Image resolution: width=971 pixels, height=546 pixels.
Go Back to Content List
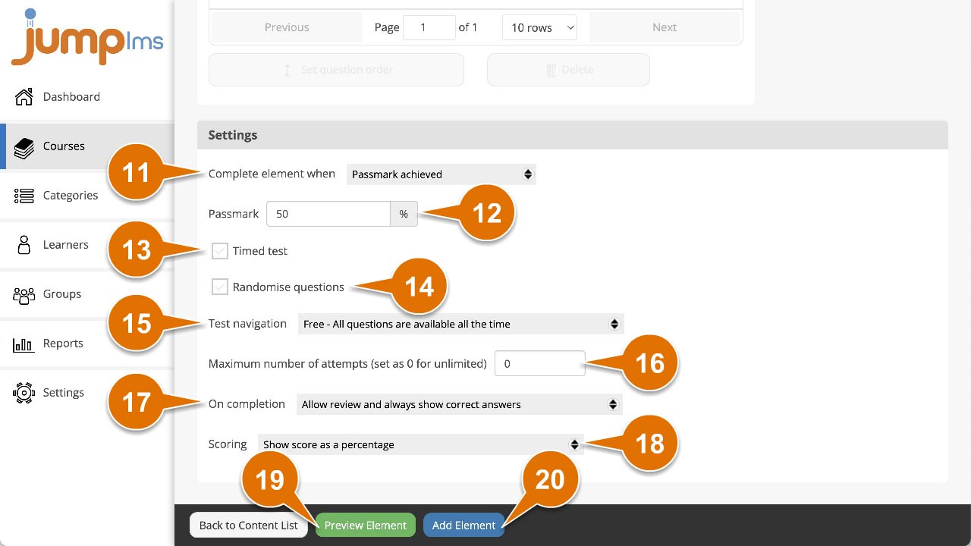tap(249, 525)
